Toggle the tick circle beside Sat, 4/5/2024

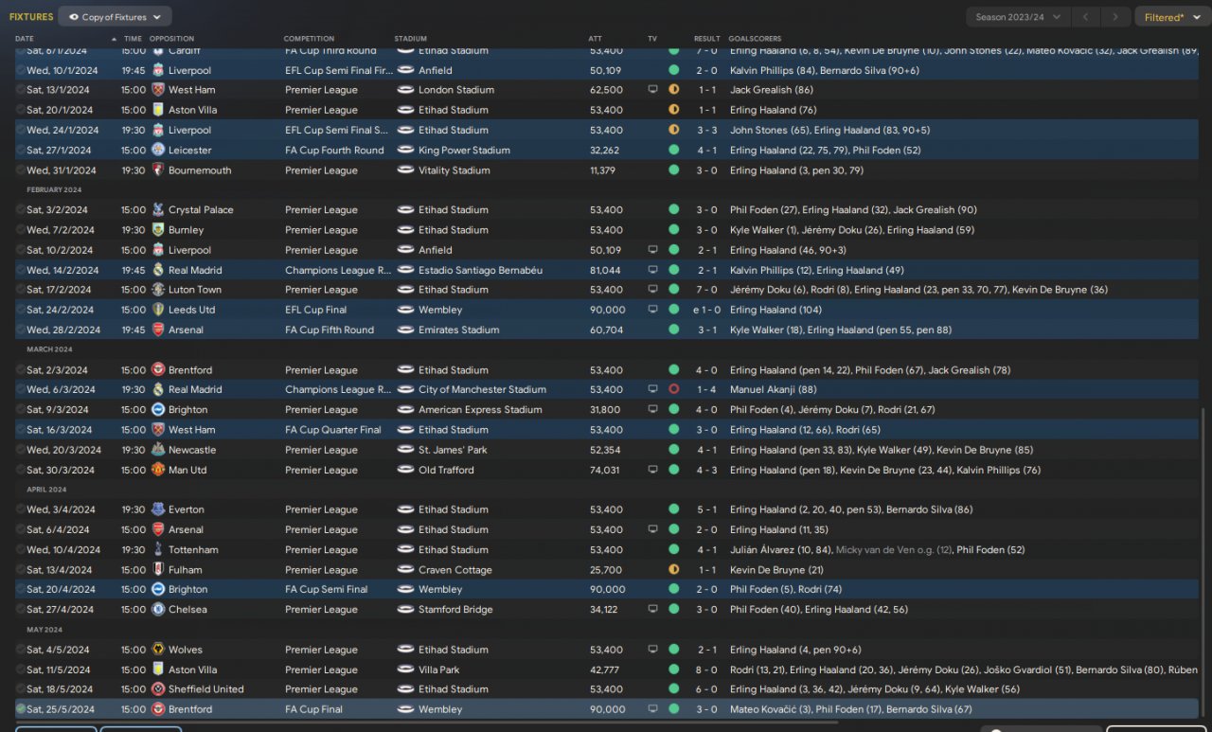coord(21,650)
